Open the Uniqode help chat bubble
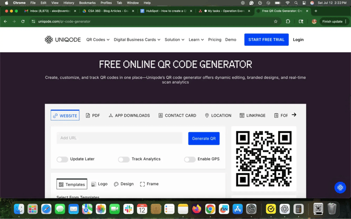351x219 pixels. pyautogui.click(x=340, y=187)
